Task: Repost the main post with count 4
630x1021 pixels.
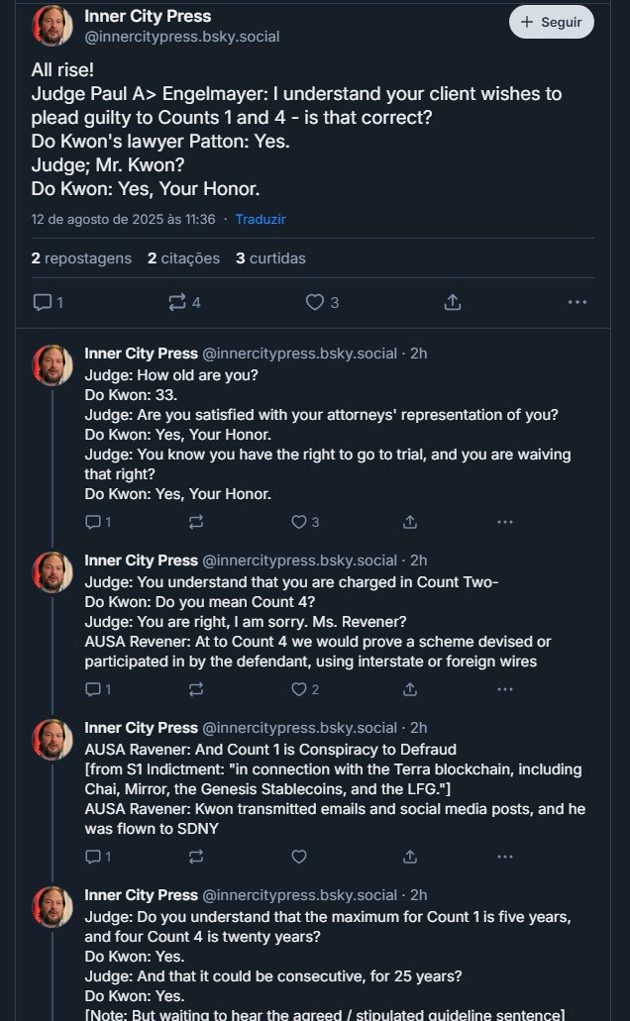Action: [x=184, y=302]
